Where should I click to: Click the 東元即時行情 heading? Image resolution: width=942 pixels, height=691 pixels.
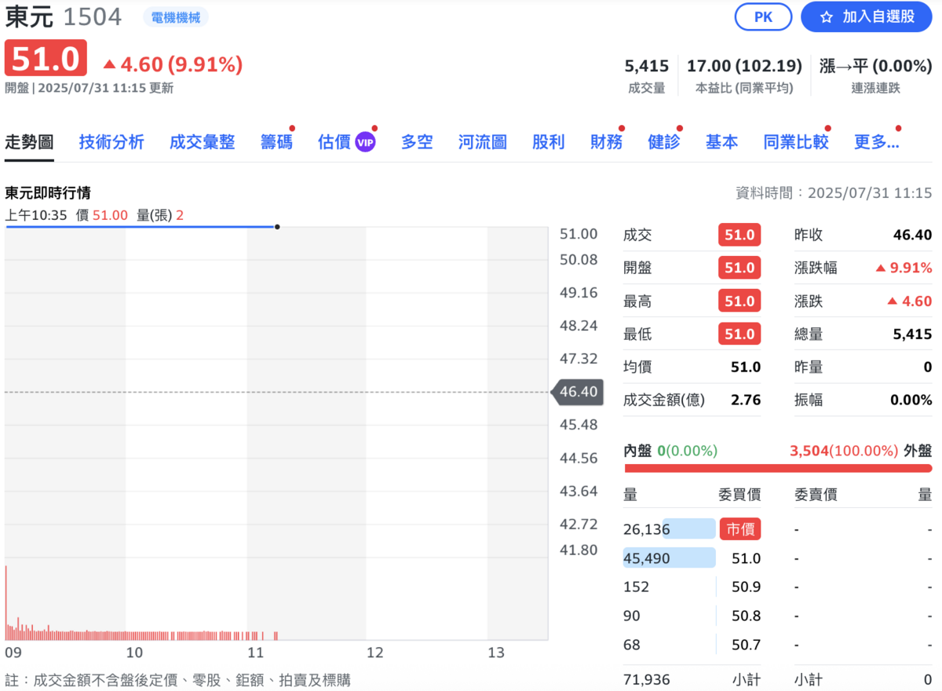[48, 192]
